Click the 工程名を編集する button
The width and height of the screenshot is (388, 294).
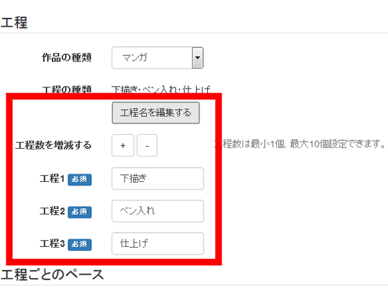point(156,113)
